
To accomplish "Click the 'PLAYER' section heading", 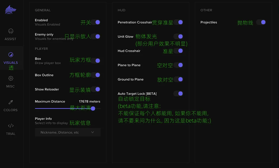I will click(x=41, y=49).
